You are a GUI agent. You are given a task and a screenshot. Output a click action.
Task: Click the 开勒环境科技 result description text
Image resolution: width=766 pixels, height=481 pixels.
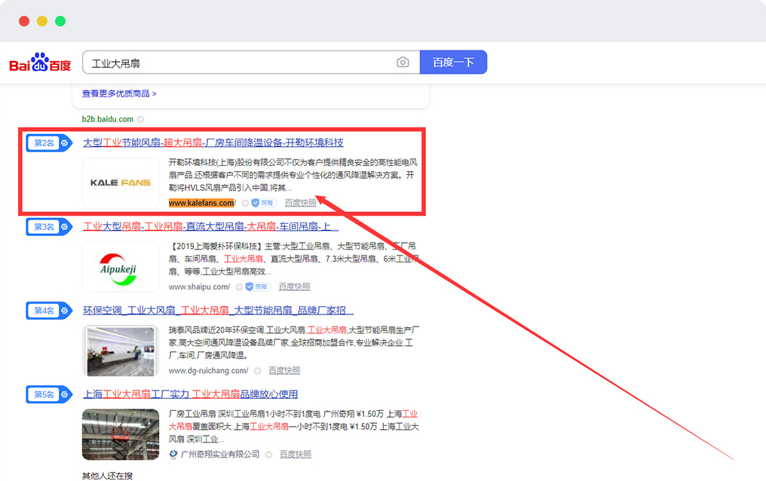coord(293,175)
